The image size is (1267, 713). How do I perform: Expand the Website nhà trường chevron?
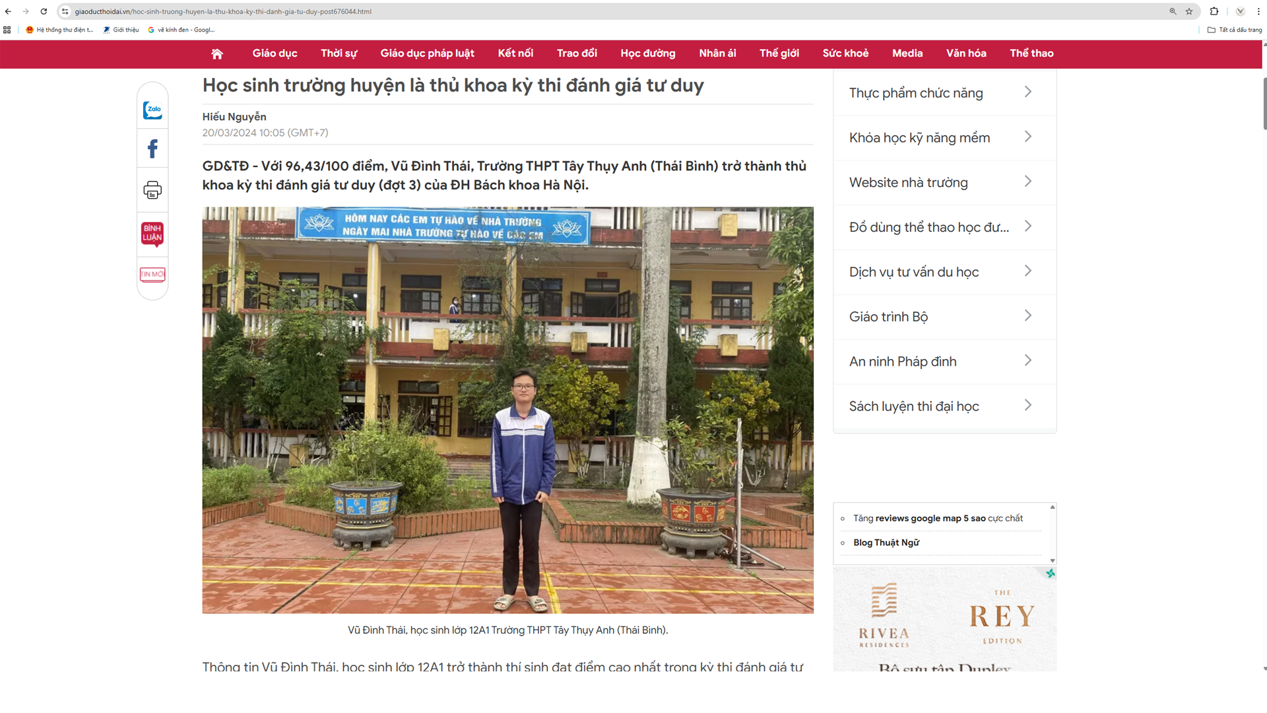(1027, 182)
